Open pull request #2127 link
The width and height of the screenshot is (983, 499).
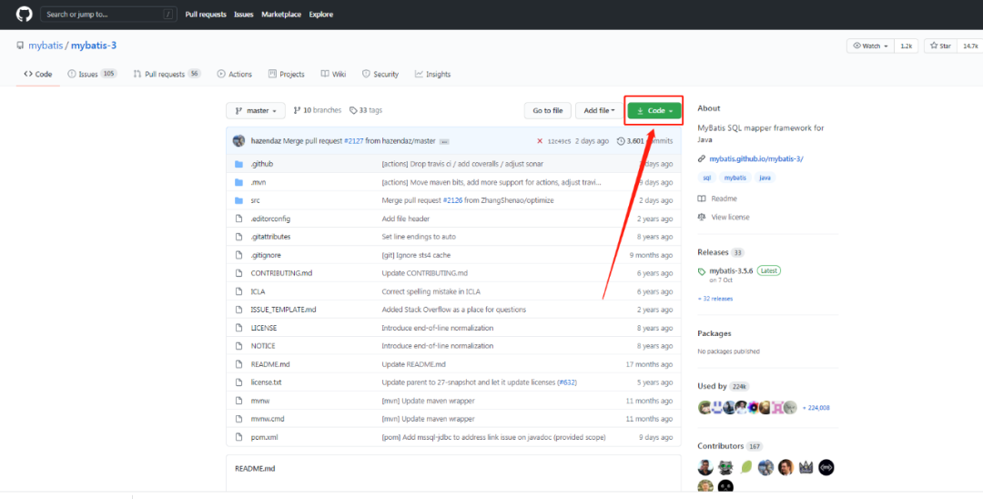click(x=353, y=141)
